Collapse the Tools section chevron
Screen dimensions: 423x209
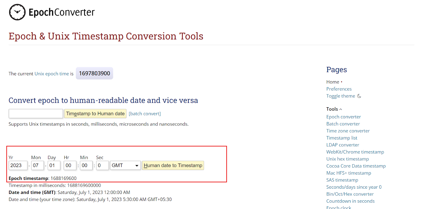pyautogui.click(x=341, y=109)
